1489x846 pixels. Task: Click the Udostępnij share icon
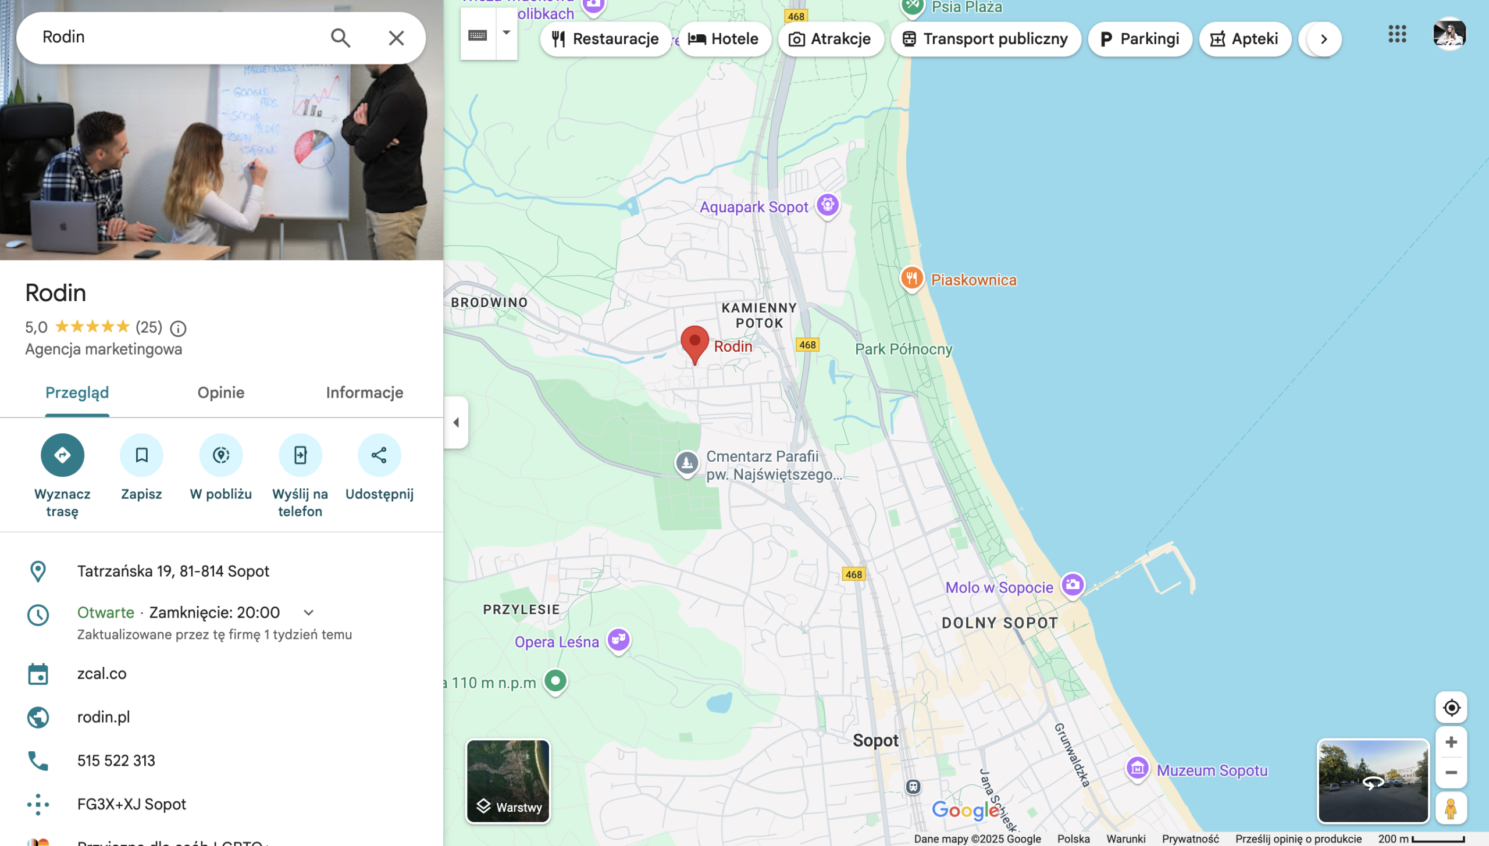coord(379,455)
